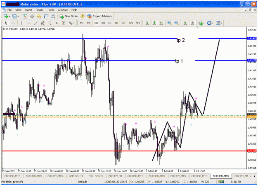Click the connection status bars icon
The width and height of the screenshot is (258, 185).
coord(221,182)
